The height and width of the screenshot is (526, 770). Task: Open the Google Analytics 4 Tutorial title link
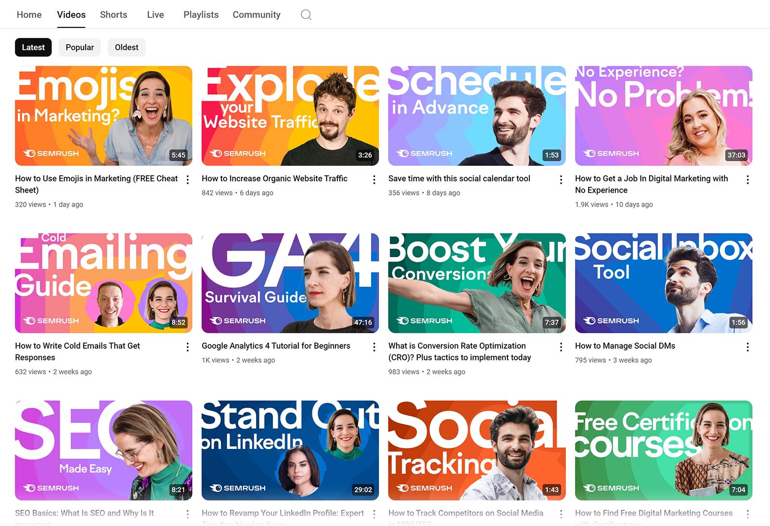tap(276, 346)
